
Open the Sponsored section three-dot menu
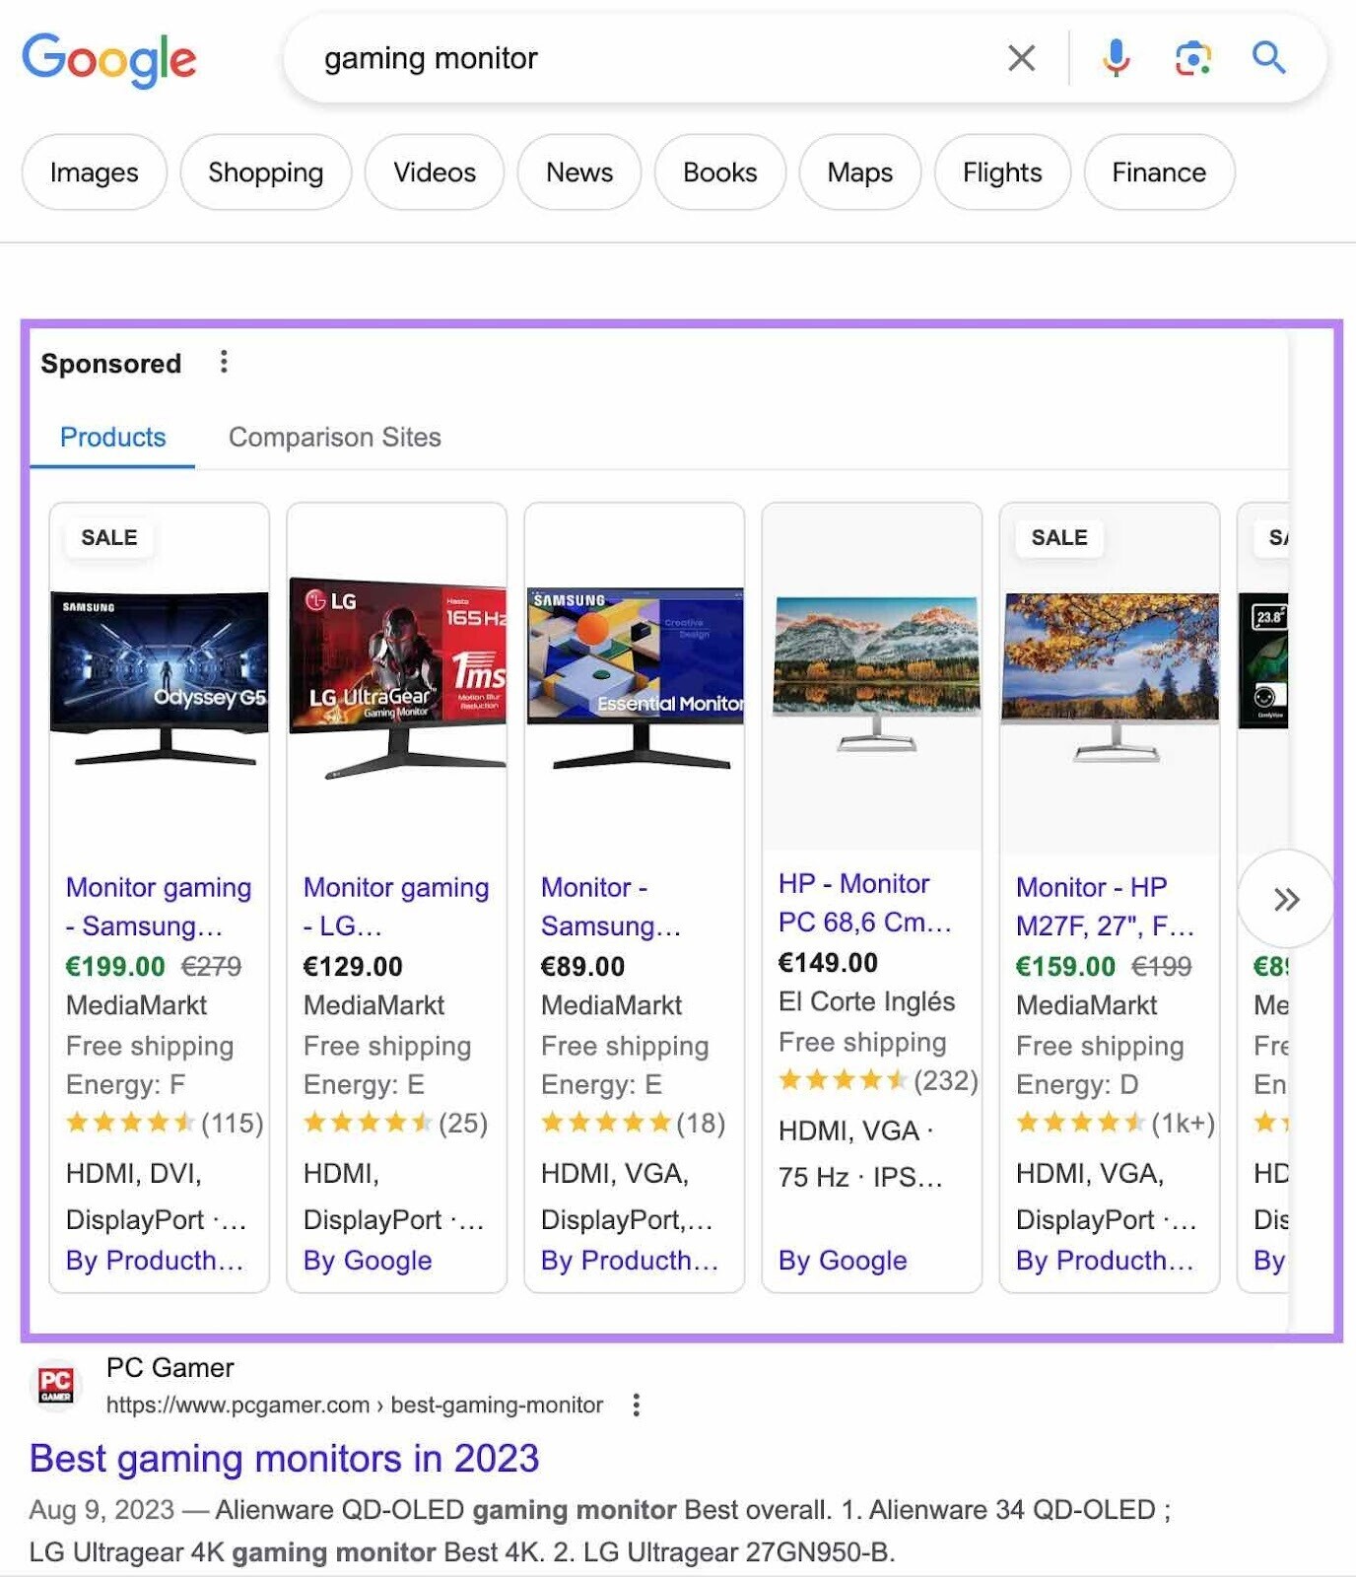coord(224,363)
